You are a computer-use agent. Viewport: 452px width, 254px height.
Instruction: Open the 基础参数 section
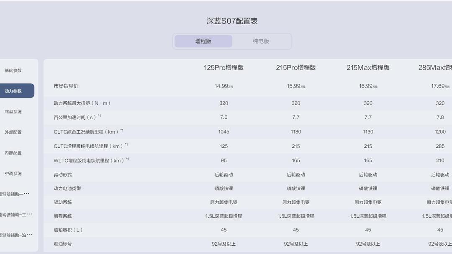tap(13, 70)
